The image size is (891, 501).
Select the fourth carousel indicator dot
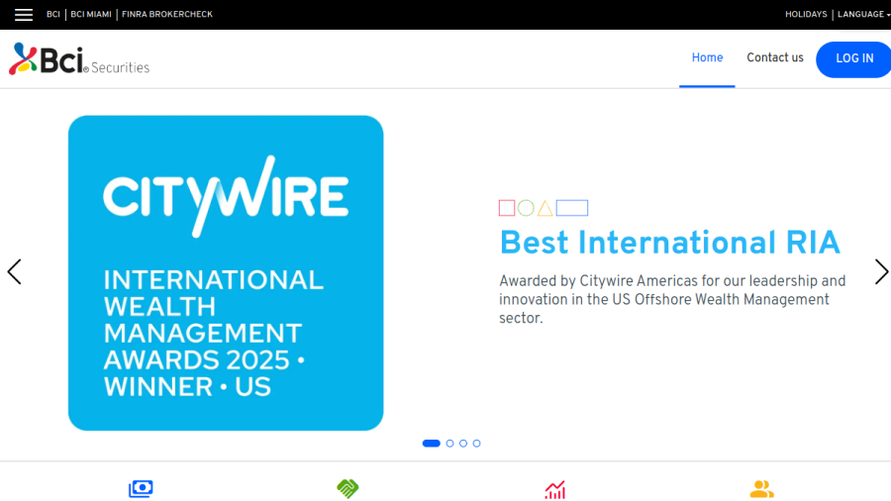click(477, 444)
